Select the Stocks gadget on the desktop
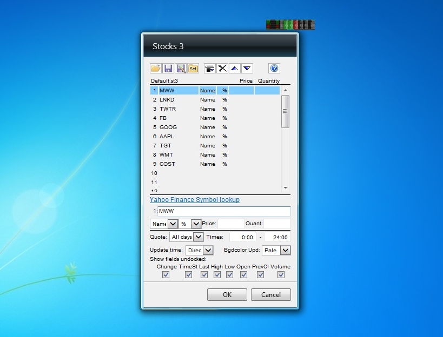This screenshot has width=443, height=337. pos(290,25)
